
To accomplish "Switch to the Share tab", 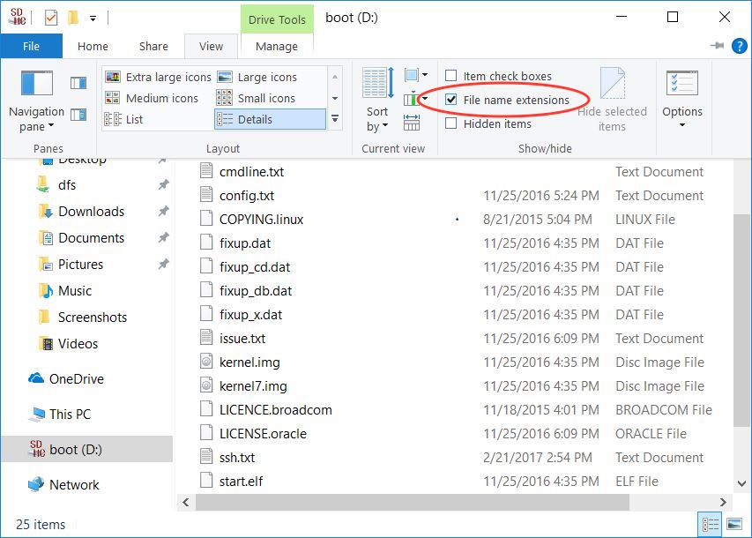I will coord(153,47).
